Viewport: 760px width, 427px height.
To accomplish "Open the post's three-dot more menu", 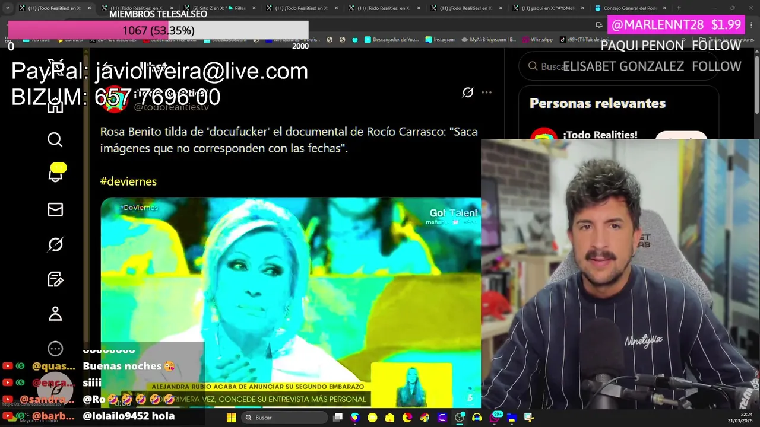I will pyautogui.click(x=487, y=92).
